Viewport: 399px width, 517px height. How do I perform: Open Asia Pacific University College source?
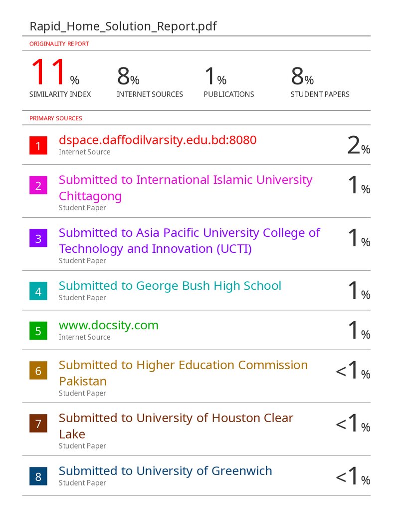point(190,241)
